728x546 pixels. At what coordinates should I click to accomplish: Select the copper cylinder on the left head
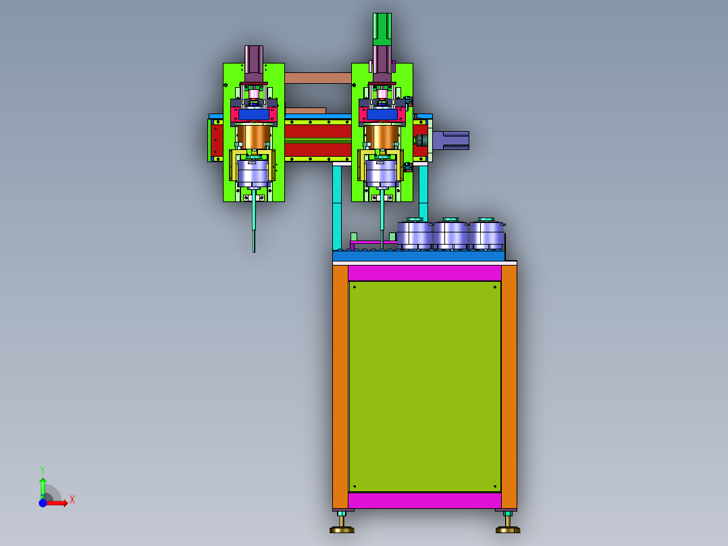click(253, 136)
